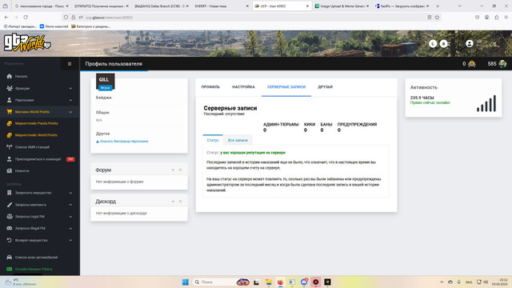Open Firefox from taskbar

click(x=280, y=282)
